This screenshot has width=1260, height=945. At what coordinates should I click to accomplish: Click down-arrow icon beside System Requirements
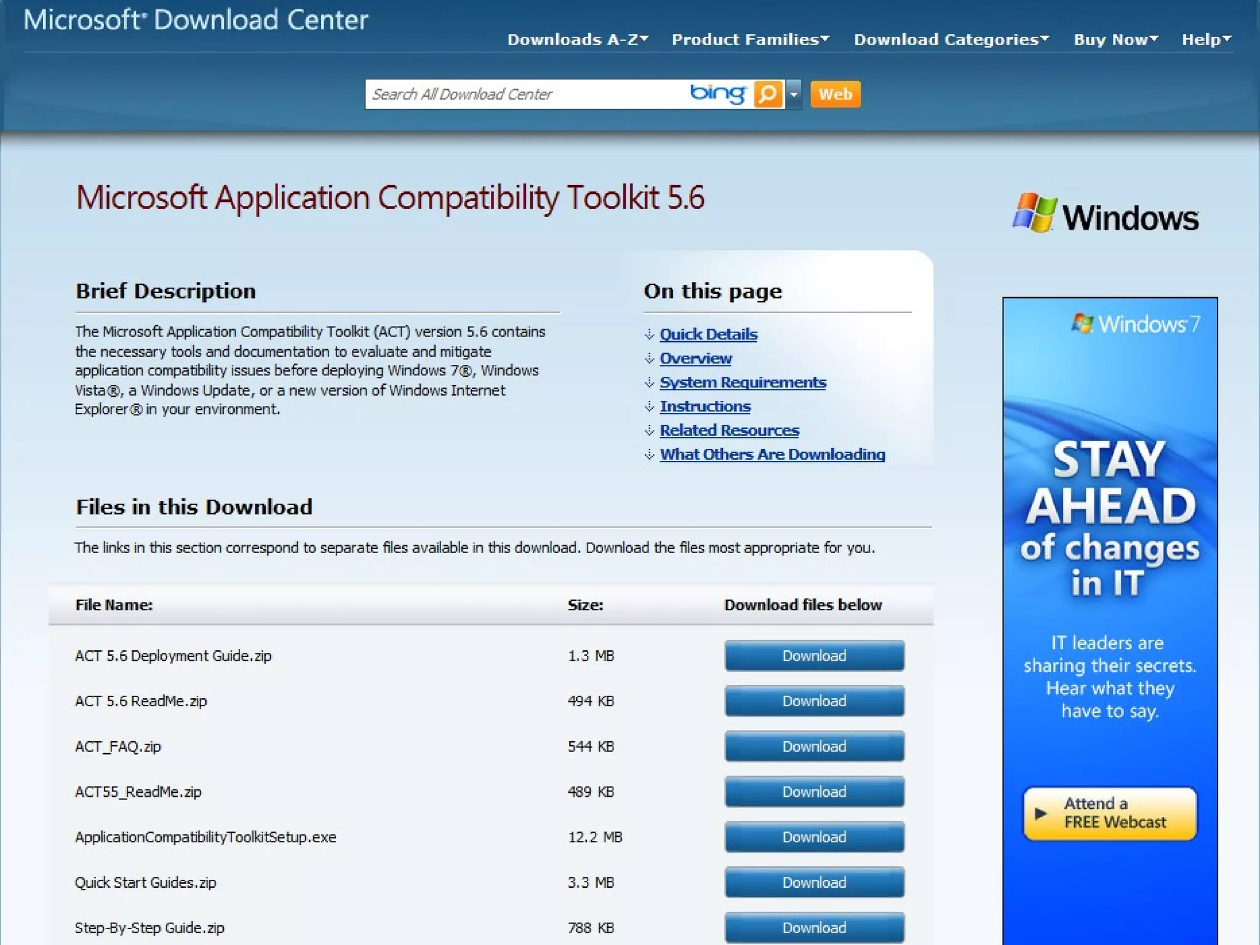click(x=649, y=383)
